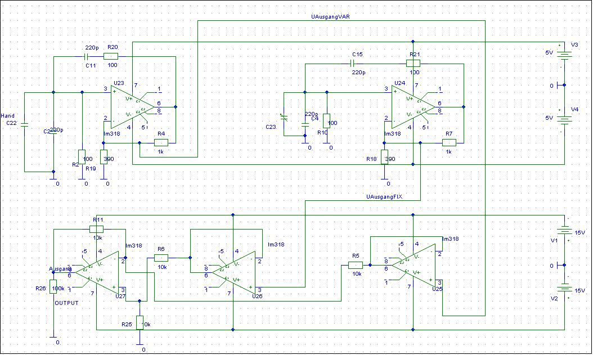Click the UAusgangVAR net label
This screenshot has height=355, width=593.
(331, 17)
